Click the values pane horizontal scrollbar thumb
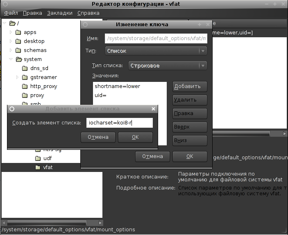288x235 pixels. [241, 133]
